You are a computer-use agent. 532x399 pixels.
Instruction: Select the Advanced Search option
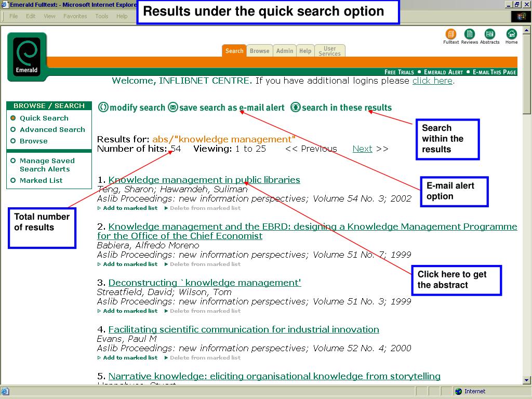point(48,129)
